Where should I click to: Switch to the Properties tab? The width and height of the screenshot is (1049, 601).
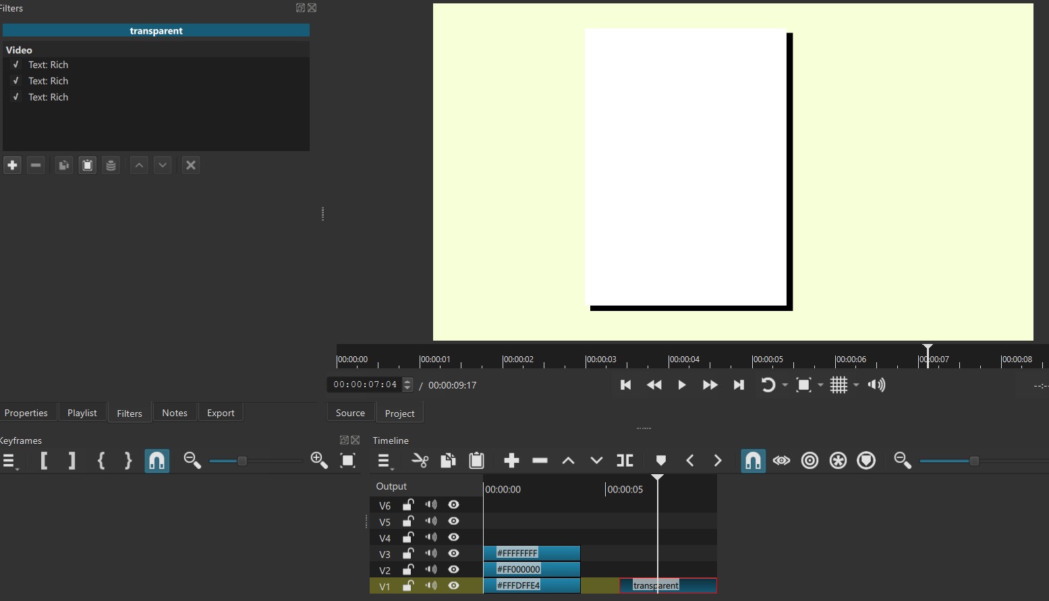[x=26, y=413]
